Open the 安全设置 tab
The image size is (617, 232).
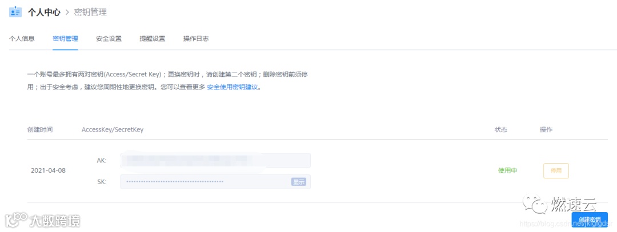pyautogui.click(x=109, y=38)
